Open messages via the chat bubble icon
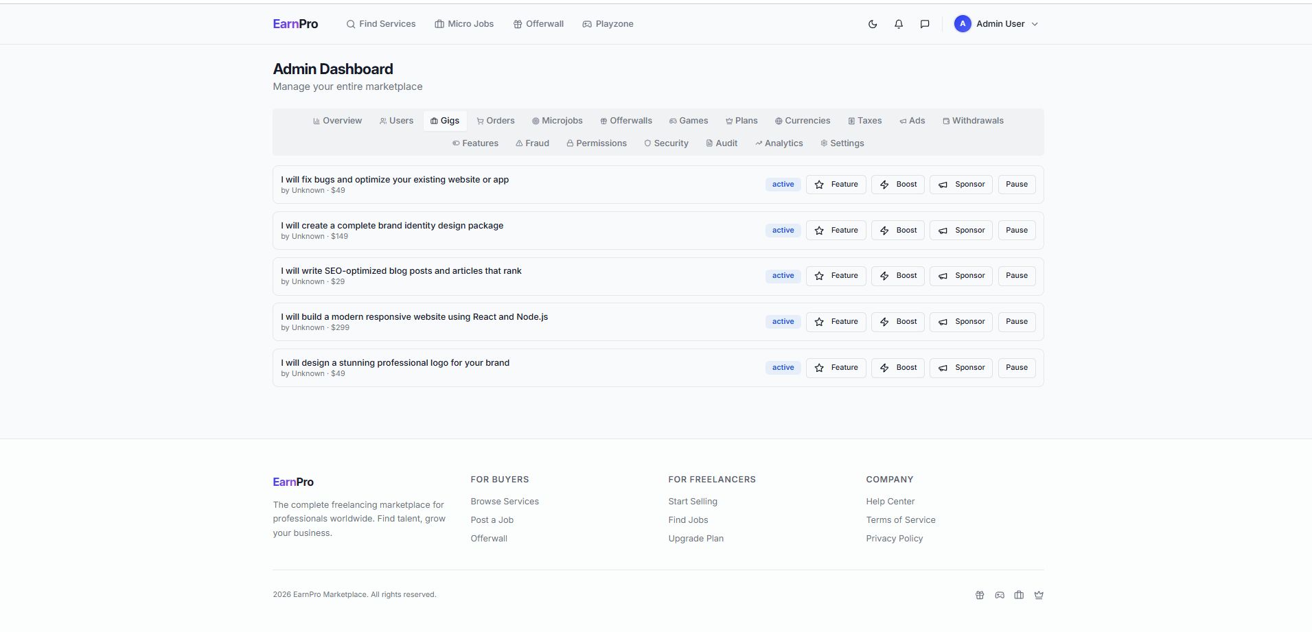 tap(925, 24)
